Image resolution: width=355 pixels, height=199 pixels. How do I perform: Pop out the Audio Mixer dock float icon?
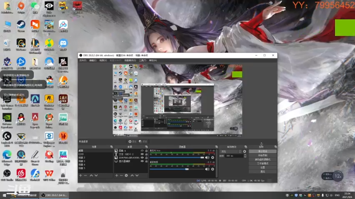(217, 147)
